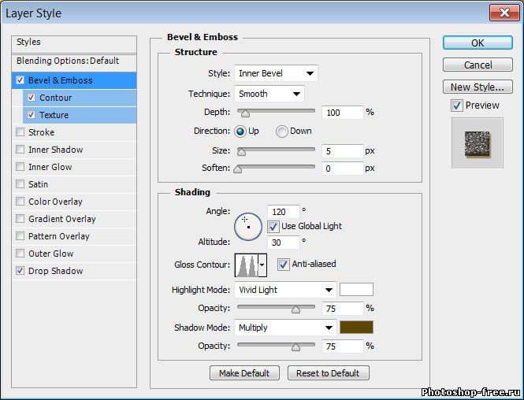Toggle the Anti-aliased checkbox
The image size is (524, 400).
(283, 265)
